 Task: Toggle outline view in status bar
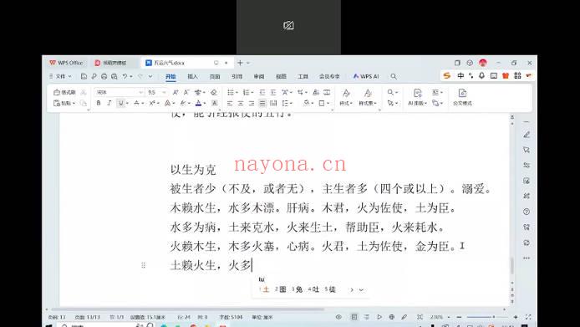tap(367, 317)
